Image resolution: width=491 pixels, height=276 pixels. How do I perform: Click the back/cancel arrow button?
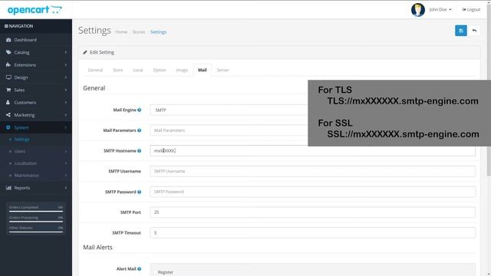(474, 31)
